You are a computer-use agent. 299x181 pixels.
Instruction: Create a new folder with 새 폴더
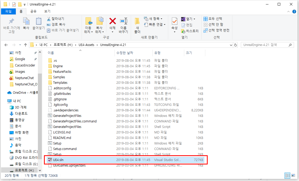137,25
